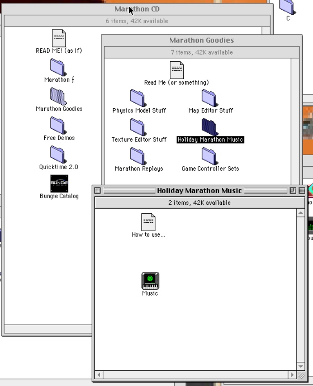The height and width of the screenshot is (386, 313).
Task: Select the Free Demos folder
Action: 57,125
